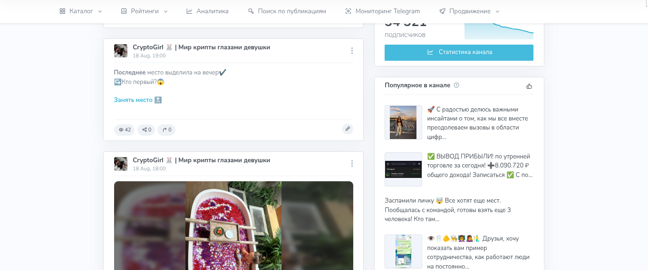
Task: Open thumbnail of the Друзья, хочу показать post
Action: [403, 251]
